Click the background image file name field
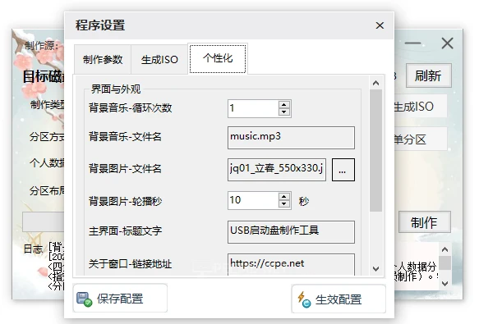This screenshot has width=479, height=324. (276, 169)
